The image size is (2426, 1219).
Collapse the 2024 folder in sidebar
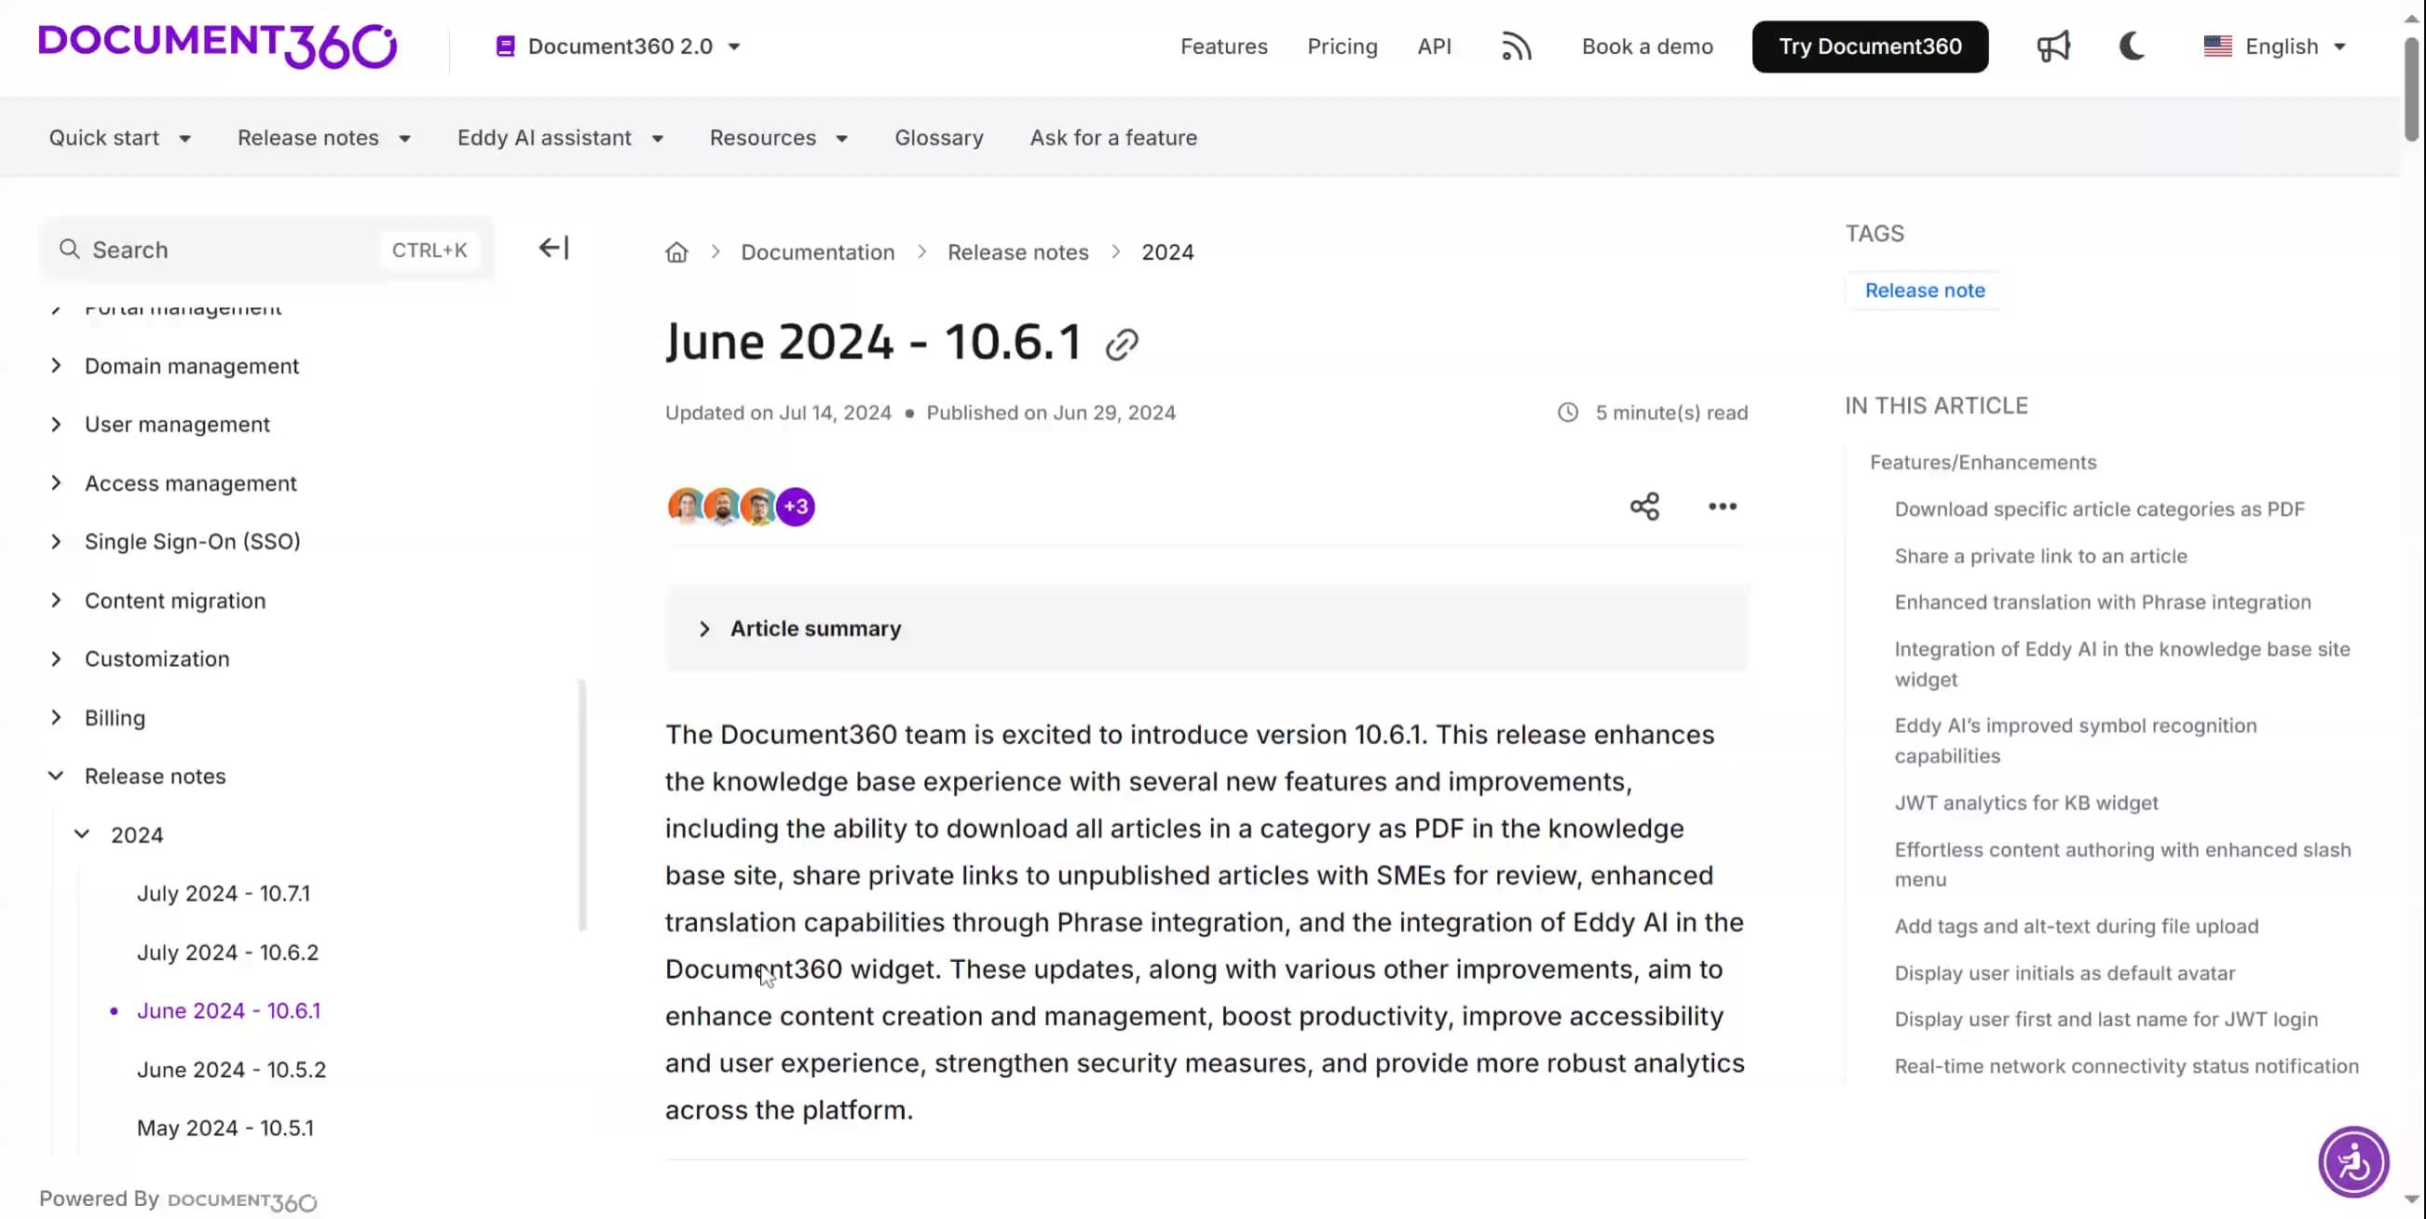pyautogui.click(x=82, y=834)
